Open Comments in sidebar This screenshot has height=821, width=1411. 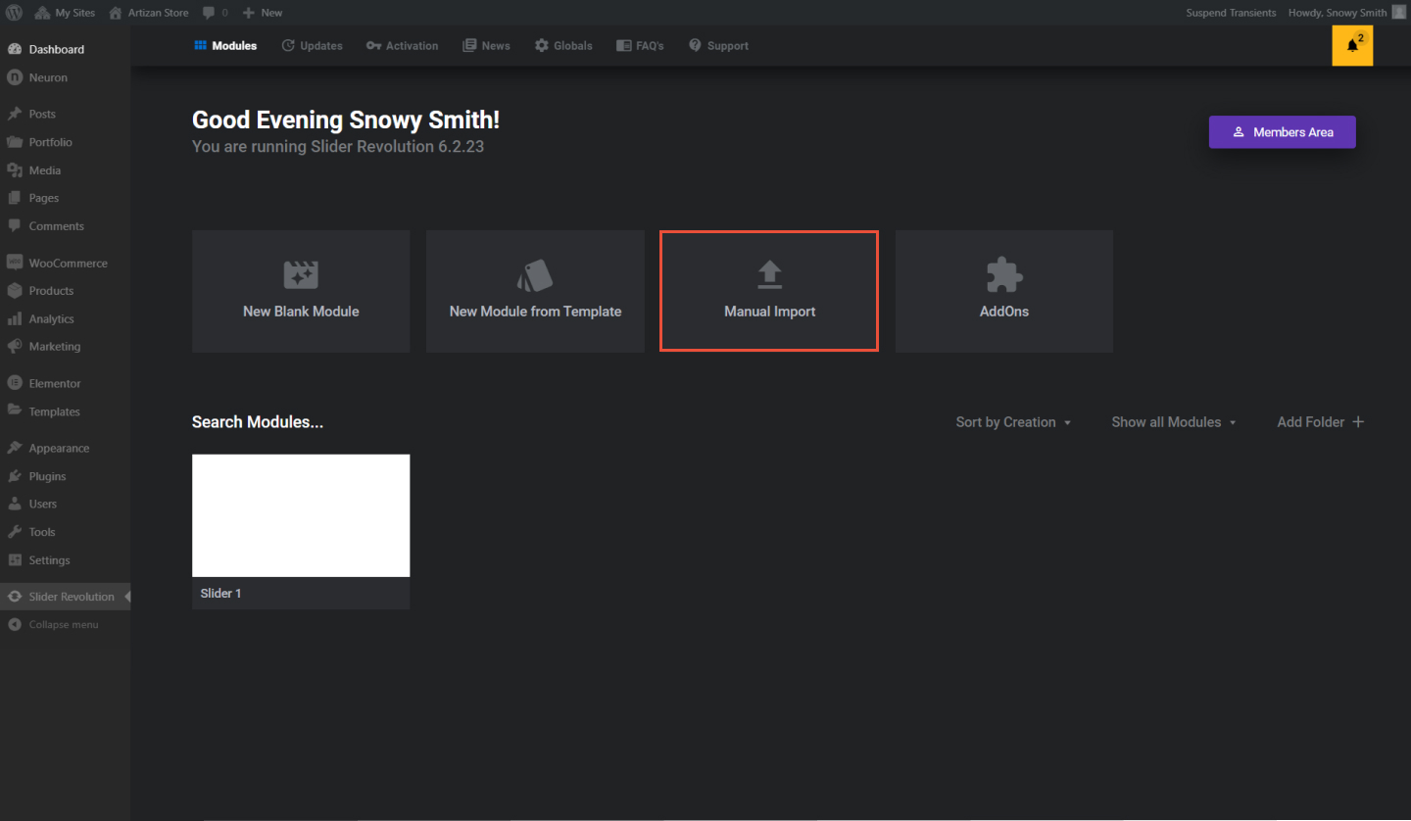pyautogui.click(x=65, y=226)
